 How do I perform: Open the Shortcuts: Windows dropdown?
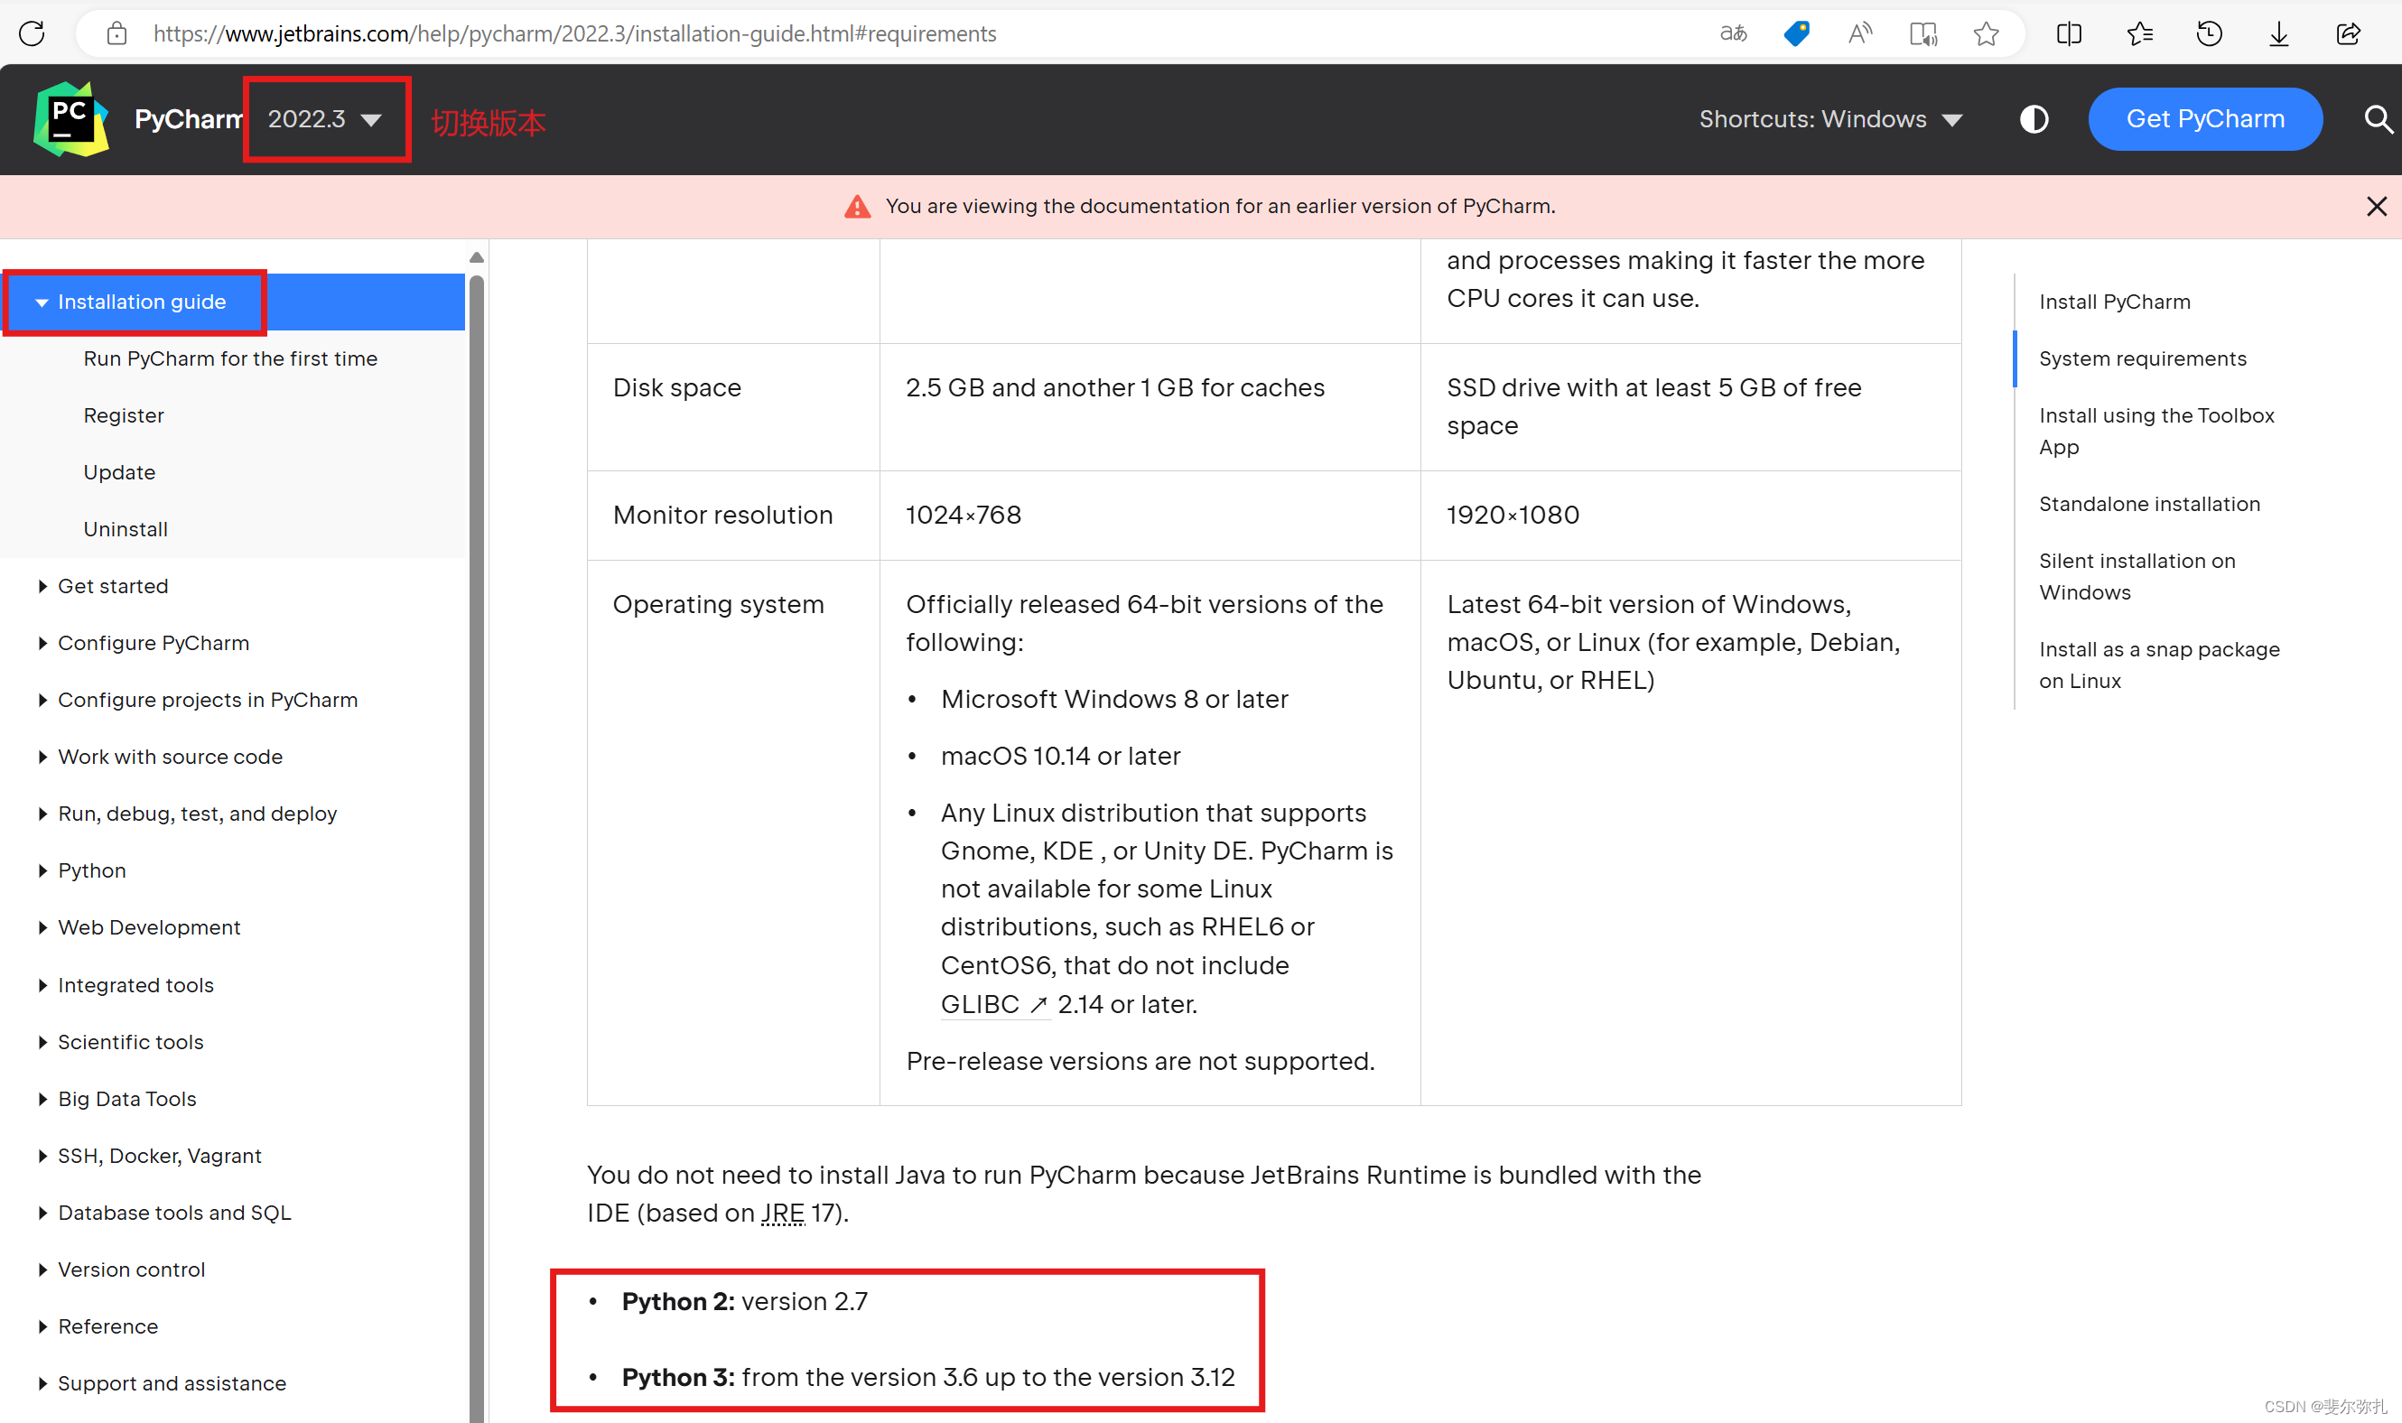pos(1829,119)
